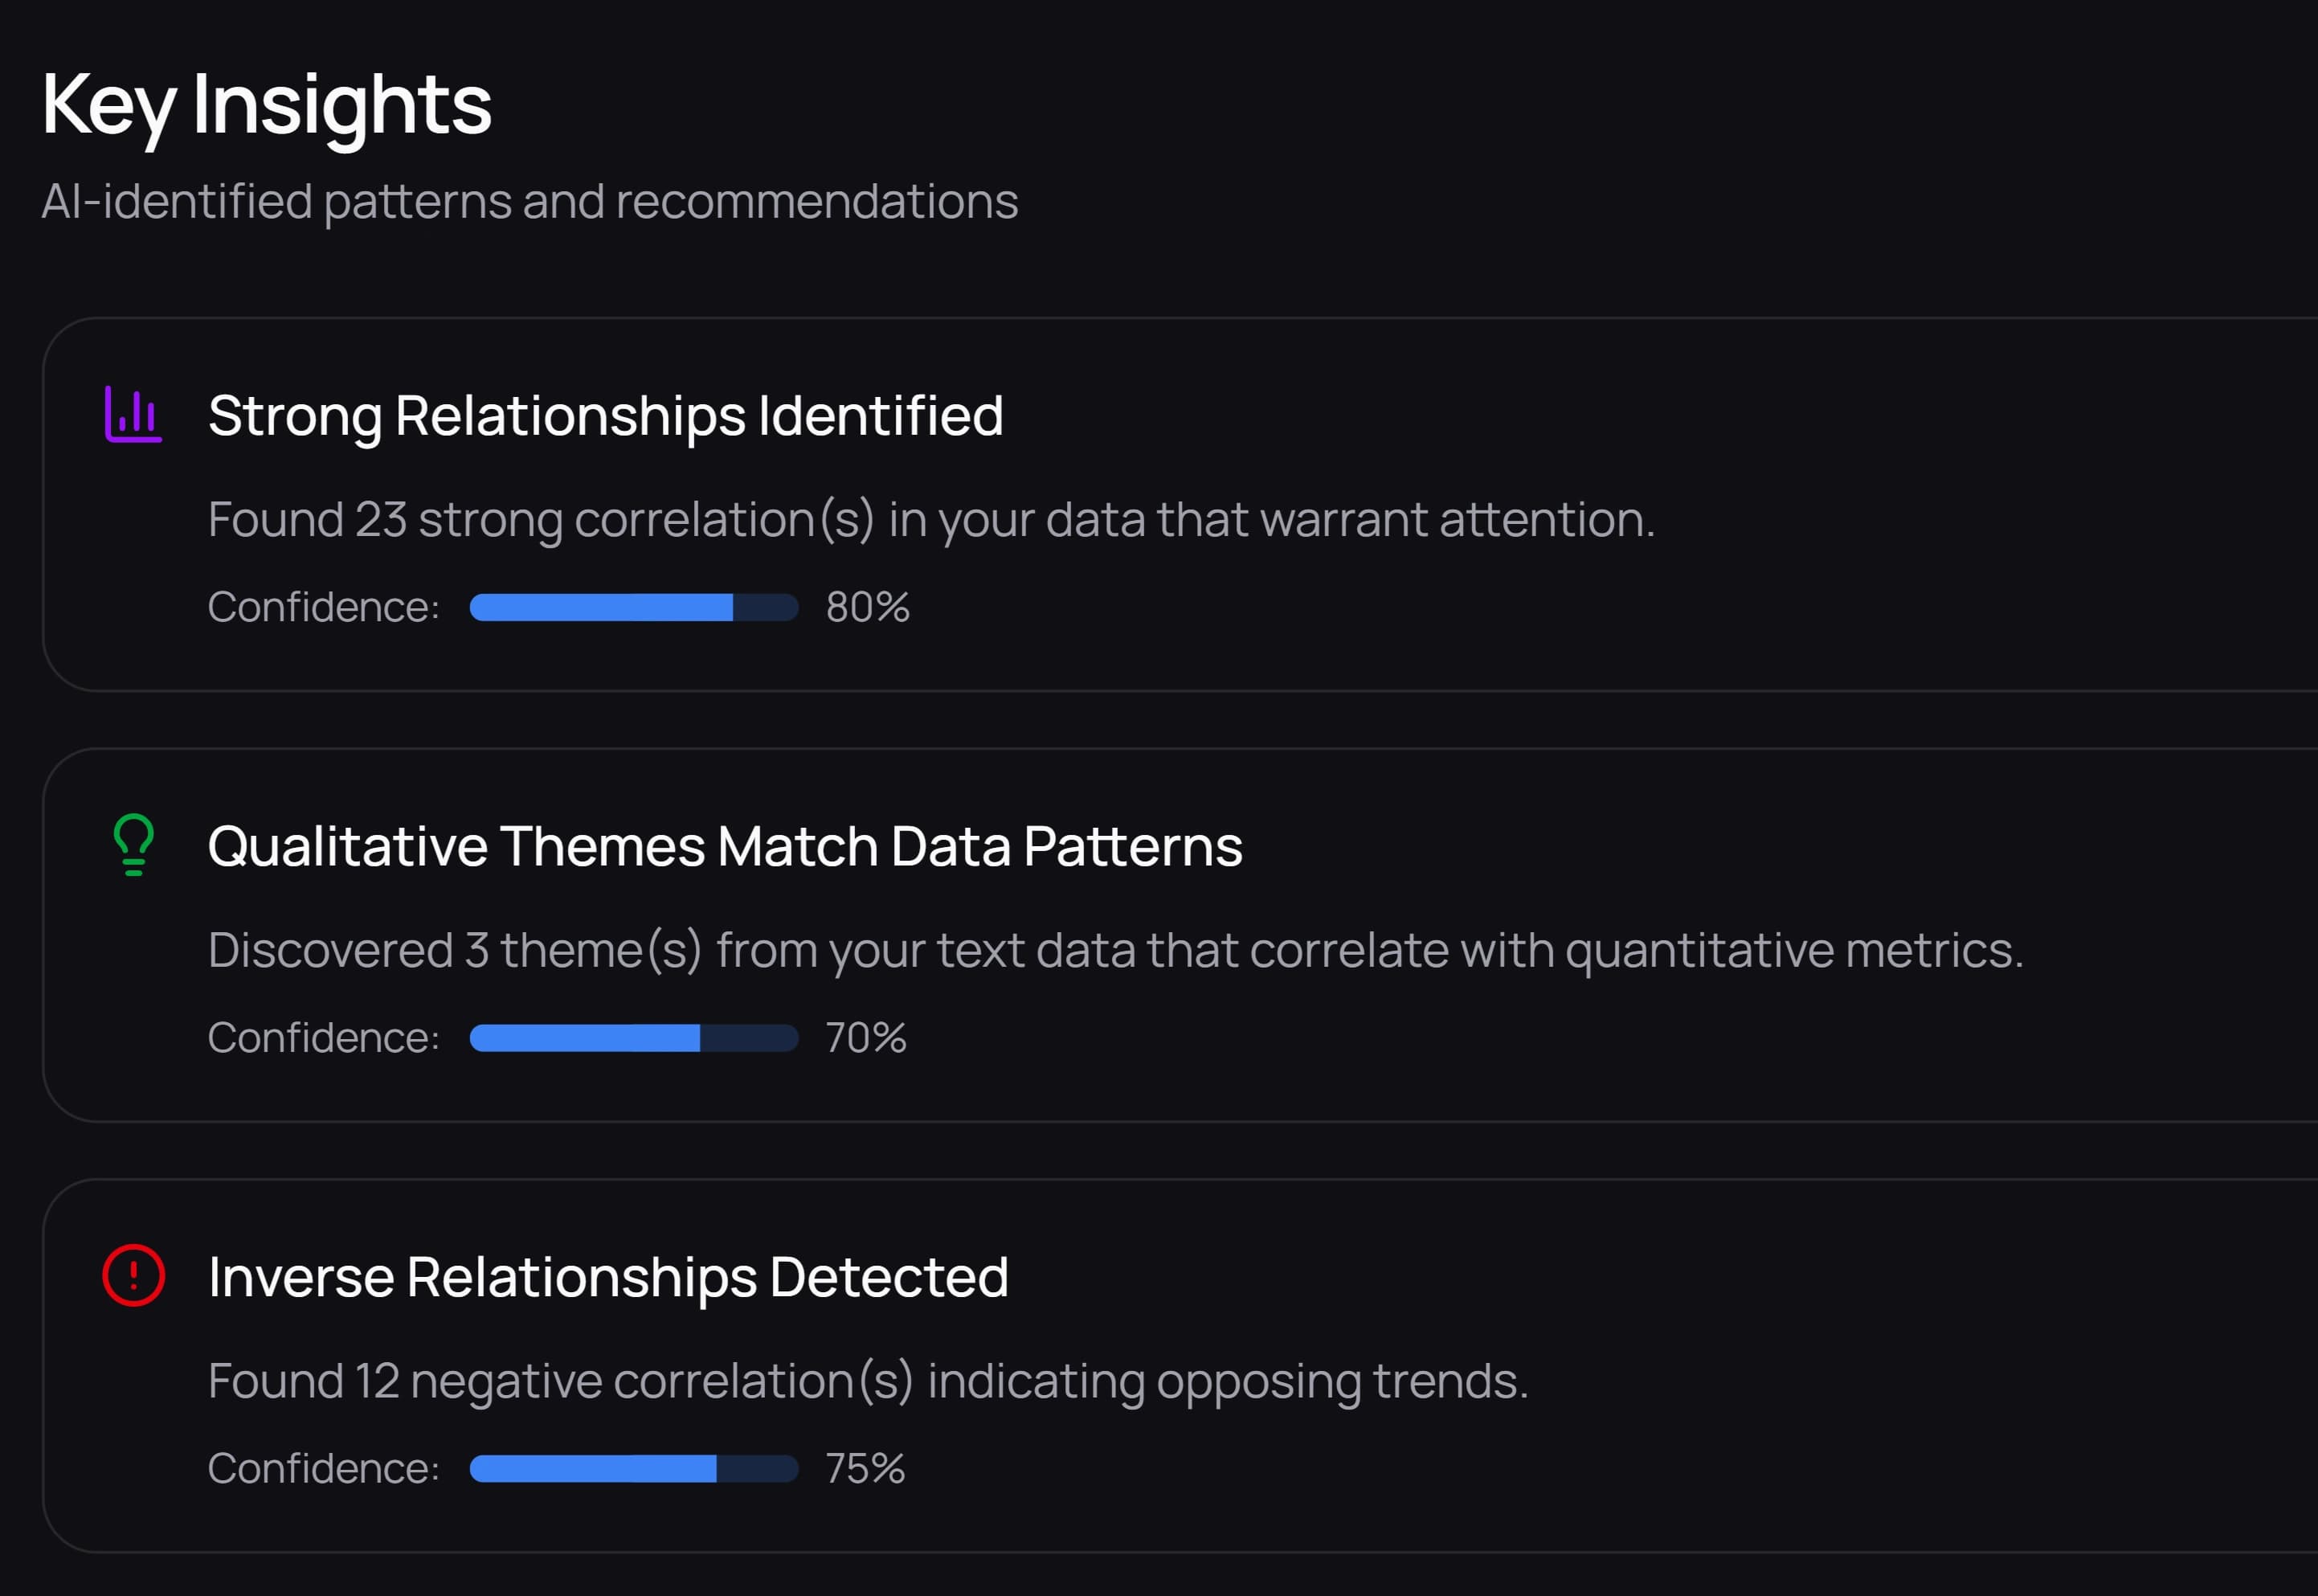
Task: Click the 3 themes discovered description text
Action: (1114, 951)
